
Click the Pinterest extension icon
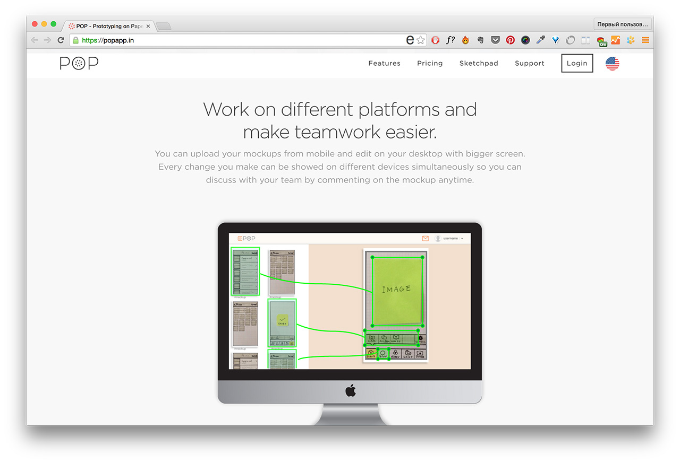(510, 40)
